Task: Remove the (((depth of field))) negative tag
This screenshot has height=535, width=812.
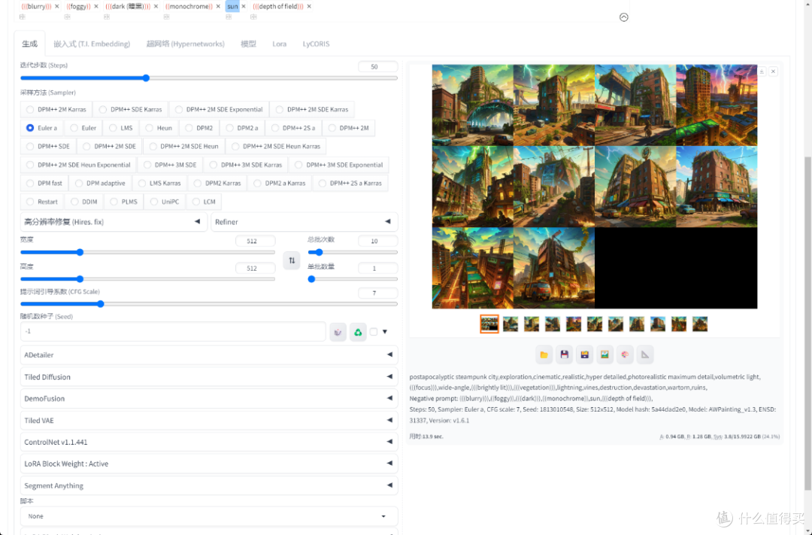Action: click(309, 6)
